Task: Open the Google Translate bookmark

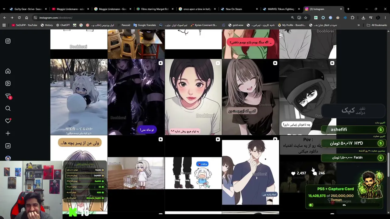Action: (144, 25)
